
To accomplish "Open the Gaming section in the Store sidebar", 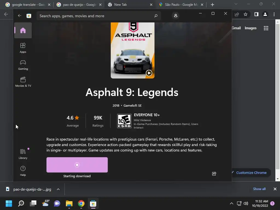I will [x=23, y=65].
